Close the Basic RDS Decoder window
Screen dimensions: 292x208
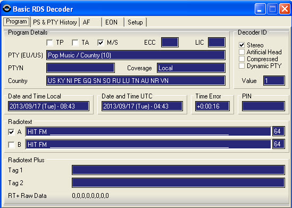coord(285,9)
